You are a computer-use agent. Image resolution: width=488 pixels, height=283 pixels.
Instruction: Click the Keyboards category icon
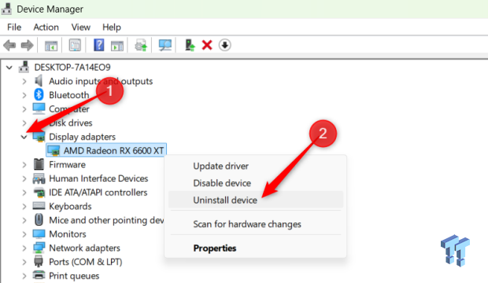tap(39, 206)
